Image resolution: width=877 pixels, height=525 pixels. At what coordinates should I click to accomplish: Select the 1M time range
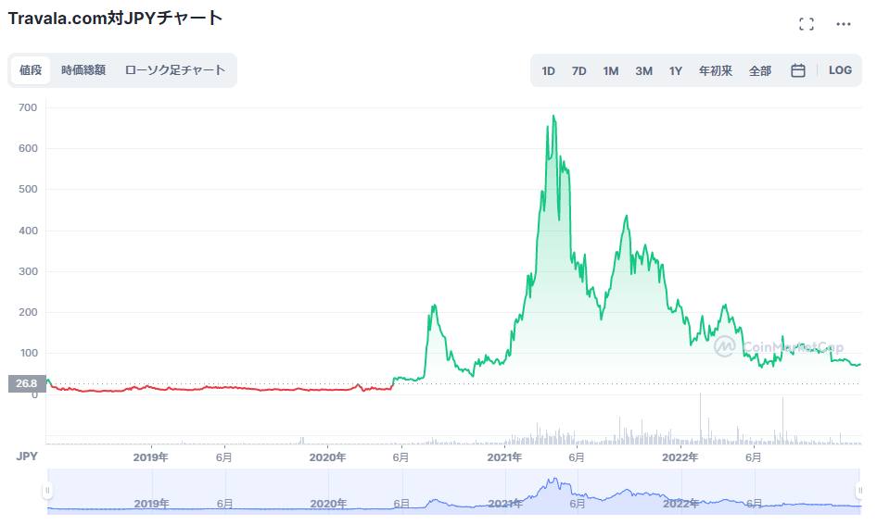tap(611, 71)
